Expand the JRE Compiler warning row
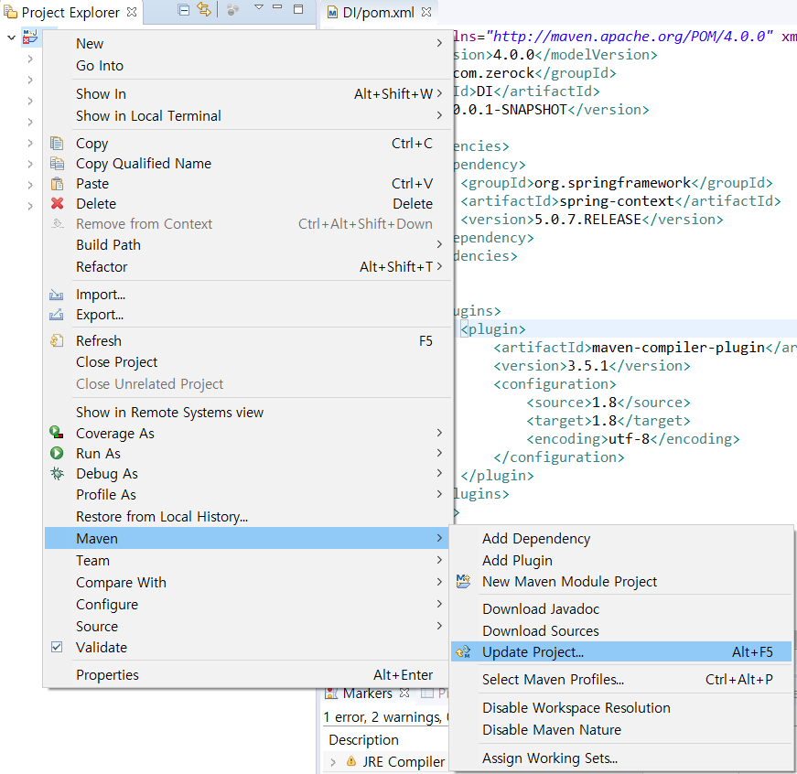Screen dimensions: 797x774 [x=333, y=762]
